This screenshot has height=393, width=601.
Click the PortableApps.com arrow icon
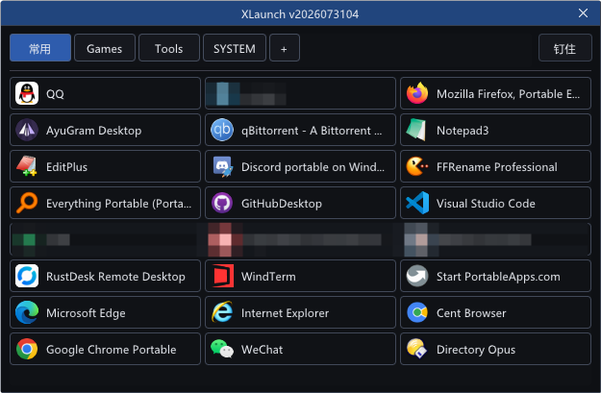[417, 276]
